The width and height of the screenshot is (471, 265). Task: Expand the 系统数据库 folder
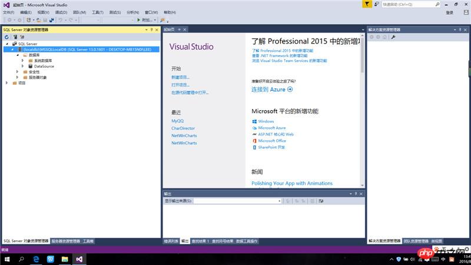tap(23, 61)
